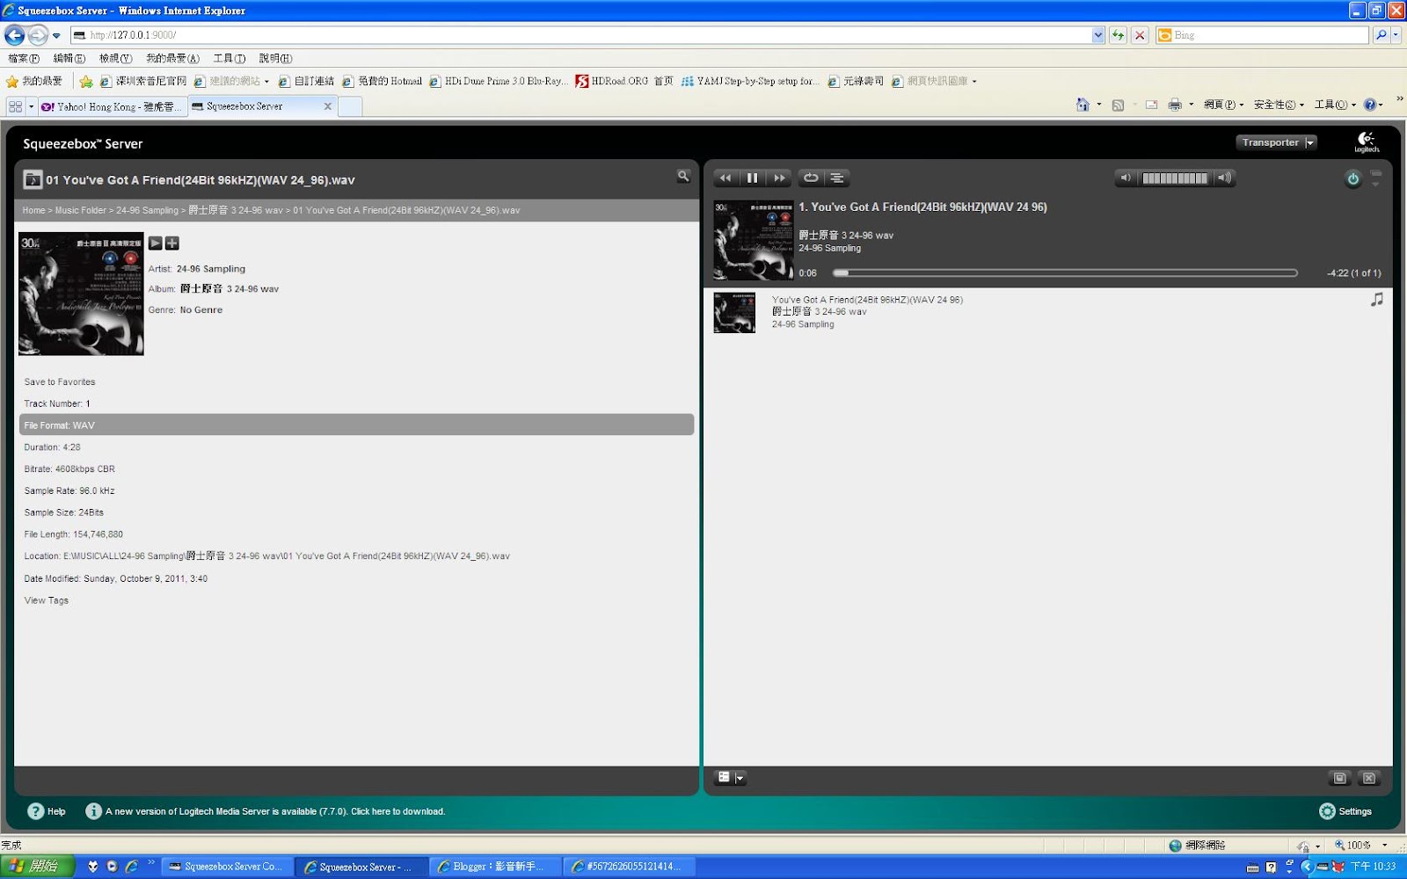Click the playlist item's small album thumbnail
The width and height of the screenshot is (1407, 879).
(734, 313)
